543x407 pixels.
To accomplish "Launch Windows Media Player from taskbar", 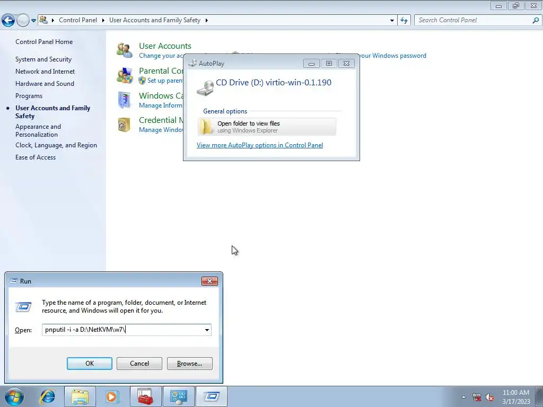I will pos(112,396).
